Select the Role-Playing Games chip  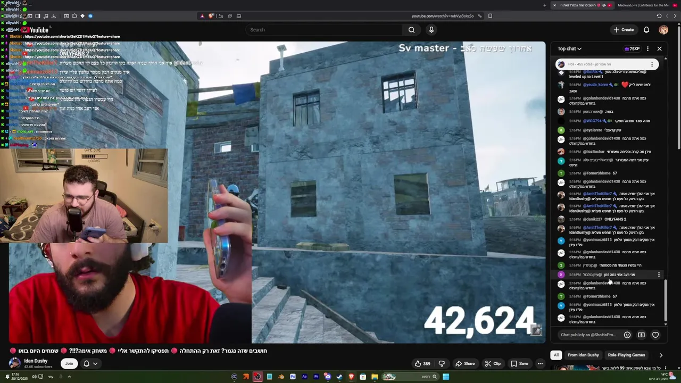(x=626, y=355)
